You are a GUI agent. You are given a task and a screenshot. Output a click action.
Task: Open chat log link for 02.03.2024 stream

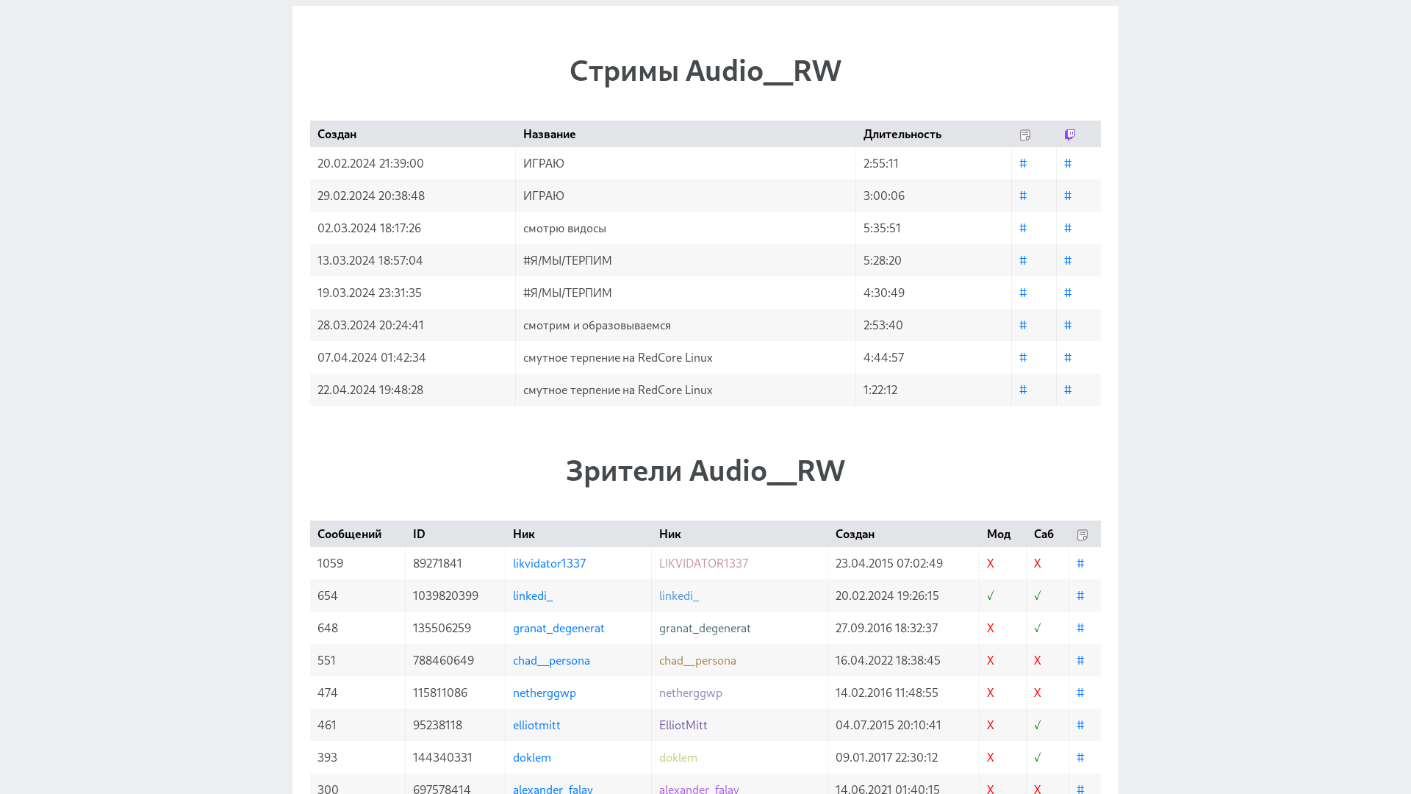click(1023, 228)
